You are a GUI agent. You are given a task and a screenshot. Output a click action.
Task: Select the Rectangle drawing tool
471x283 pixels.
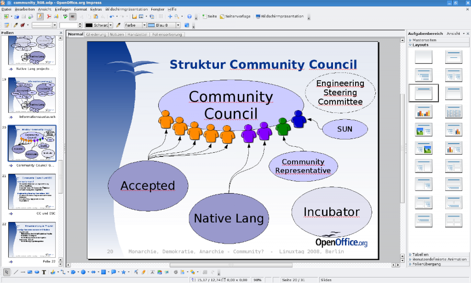click(30, 272)
